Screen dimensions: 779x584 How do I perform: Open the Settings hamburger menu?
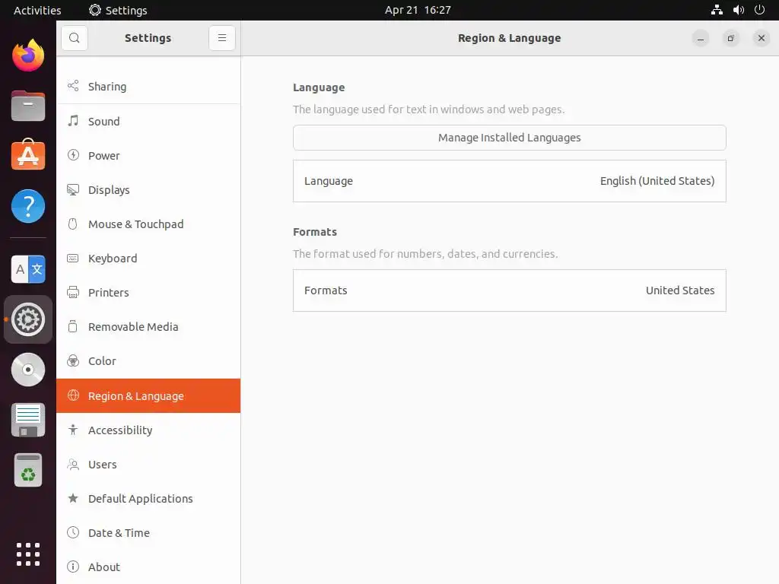click(222, 38)
